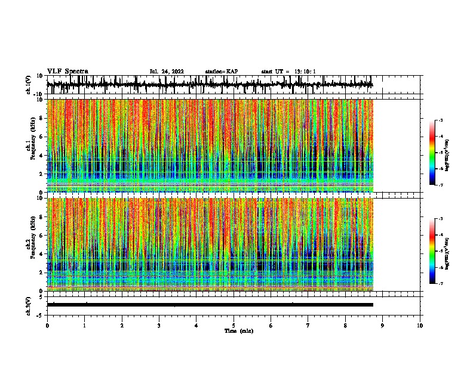The height and width of the screenshot is (365, 473).
Task: Click time axis tick label 5
Action: tap(234, 326)
